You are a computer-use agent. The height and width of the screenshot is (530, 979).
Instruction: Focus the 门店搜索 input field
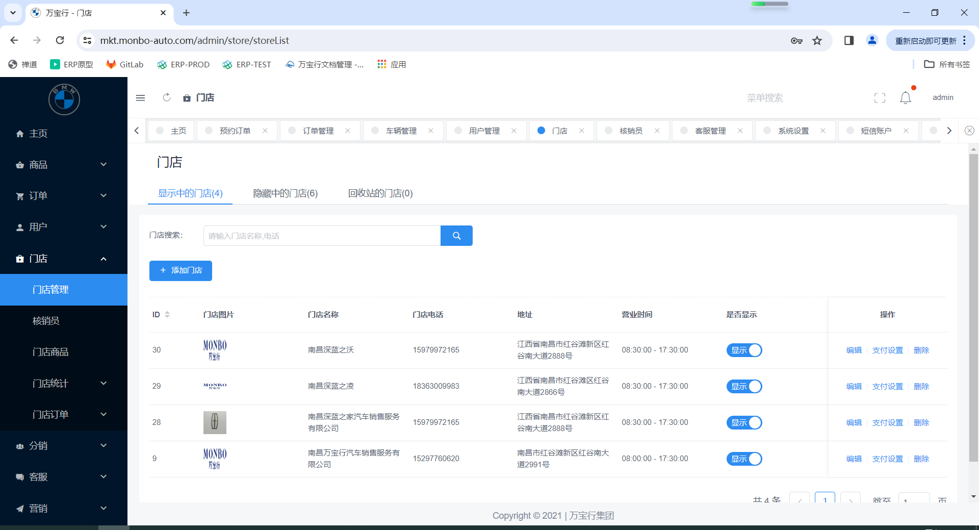pyautogui.click(x=322, y=236)
